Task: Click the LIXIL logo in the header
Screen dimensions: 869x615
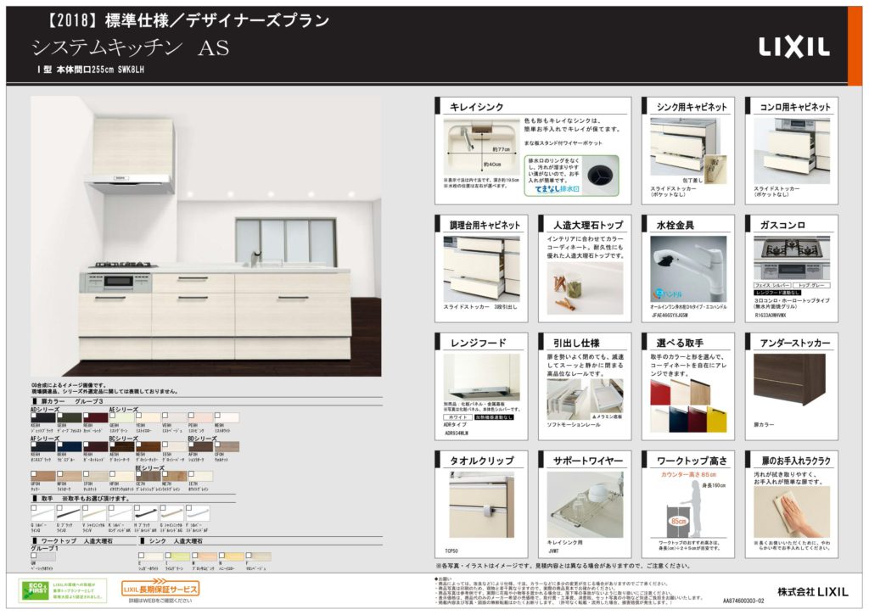Action: coord(793,48)
